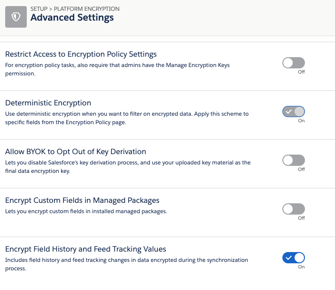Switch on Encrypt Custom Fields in Managed Packages
The height and width of the screenshot is (290, 335).
tap(294, 209)
